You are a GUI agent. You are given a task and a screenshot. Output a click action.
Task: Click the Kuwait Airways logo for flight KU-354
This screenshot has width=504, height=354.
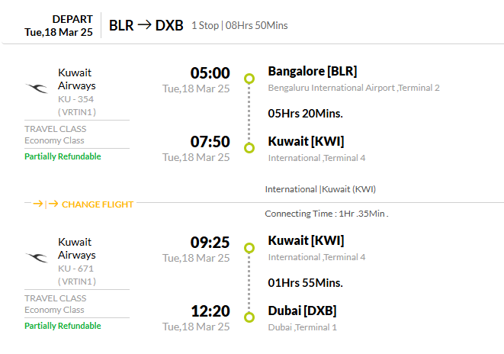[x=37, y=88]
